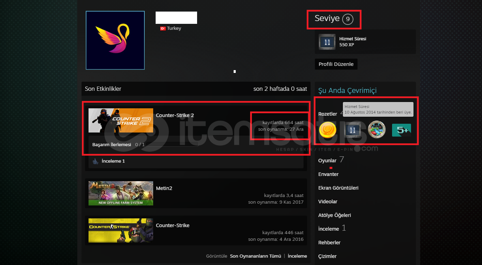This screenshot has height=265, width=482.
Task: Click the Son Oynananların Tümü link
Action: [255, 256]
